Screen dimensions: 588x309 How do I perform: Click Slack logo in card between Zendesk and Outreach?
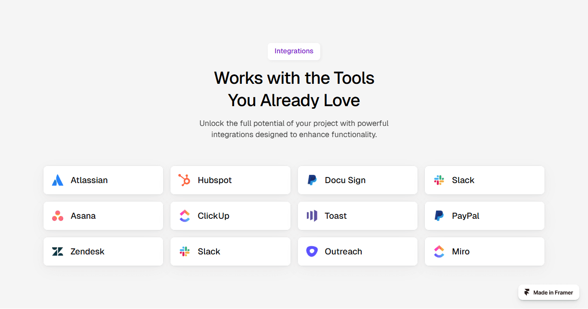pyautogui.click(x=185, y=251)
